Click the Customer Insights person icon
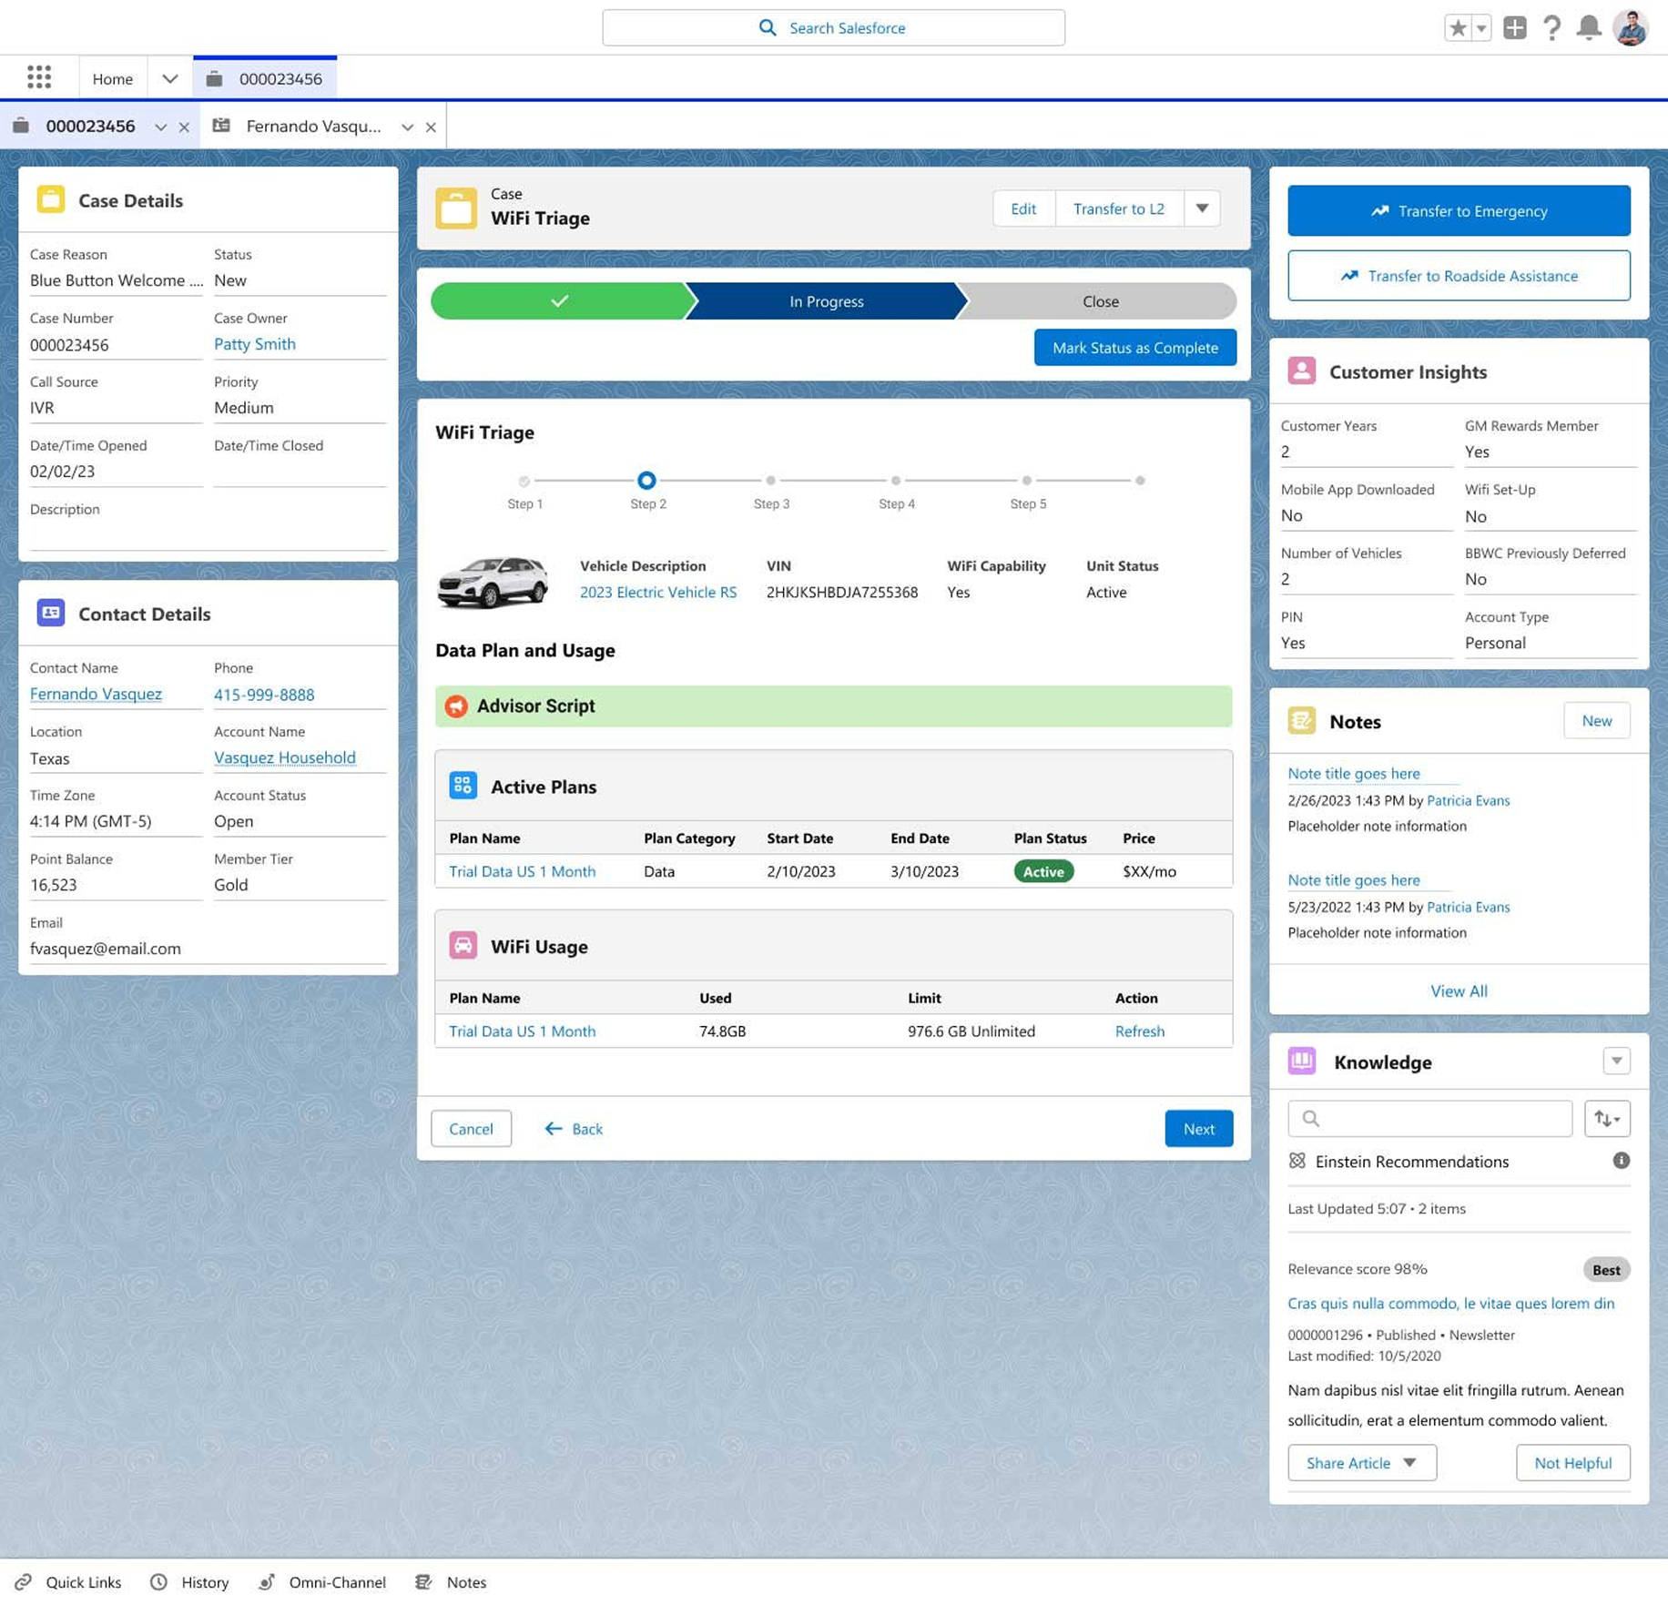Screen dimensions: 1668x1605 tap(1301, 371)
